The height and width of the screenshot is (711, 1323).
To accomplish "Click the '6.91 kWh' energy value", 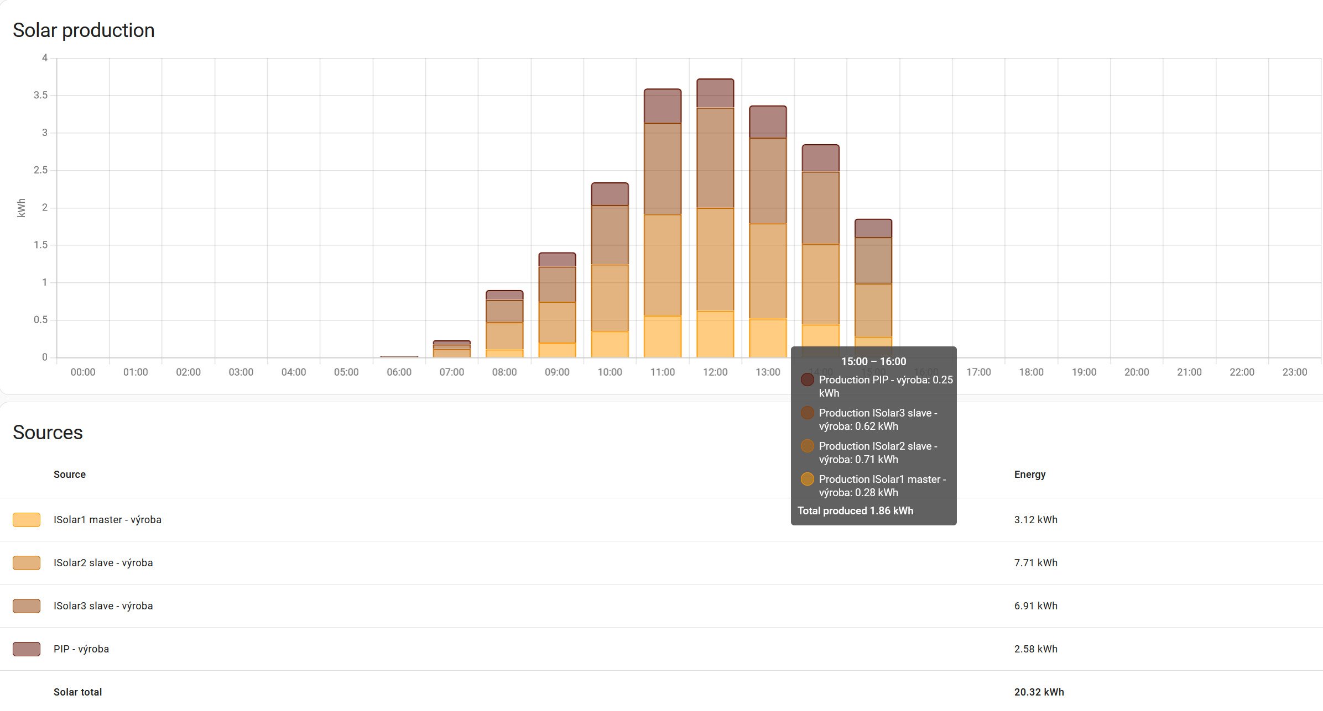I will (x=1036, y=606).
